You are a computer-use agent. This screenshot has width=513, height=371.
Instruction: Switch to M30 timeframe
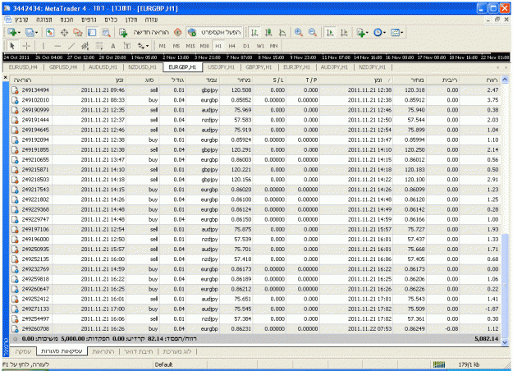(x=204, y=46)
